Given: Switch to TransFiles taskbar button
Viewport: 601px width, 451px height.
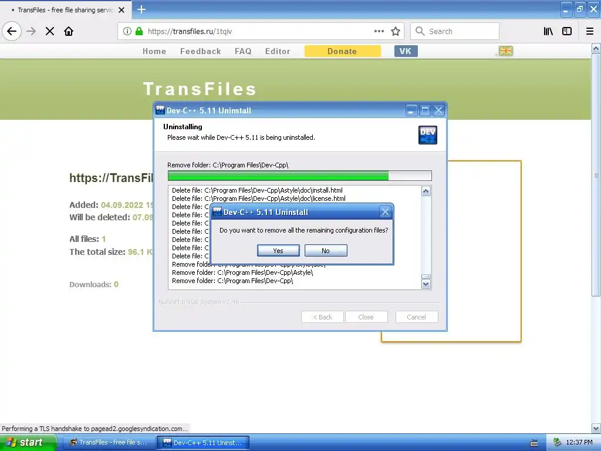Looking at the screenshot, I should coord(109,443).
